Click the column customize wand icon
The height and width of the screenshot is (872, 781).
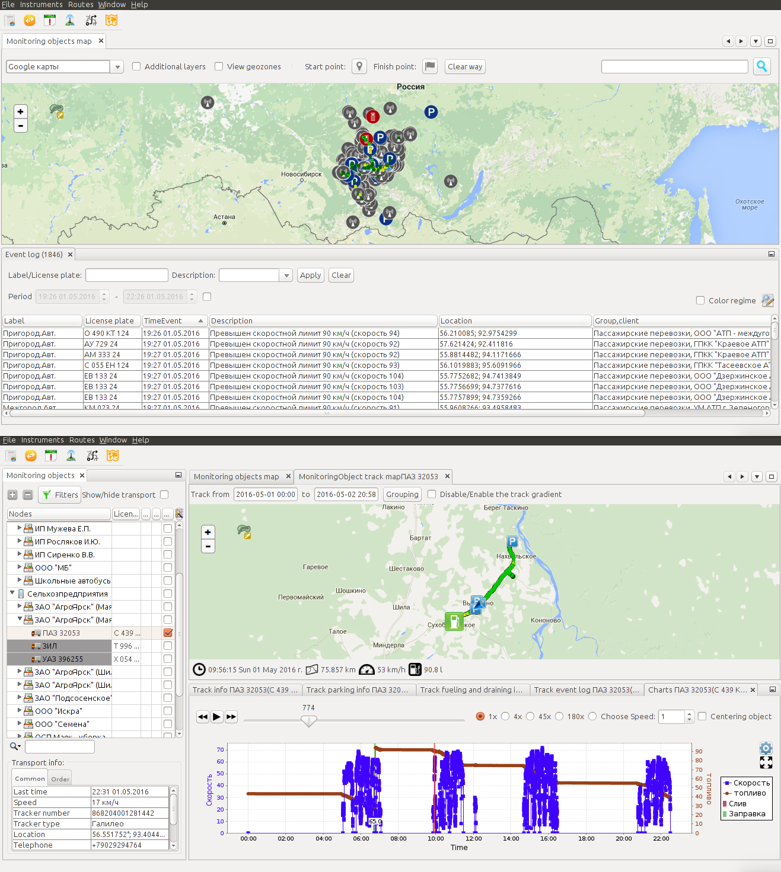(x=179, y=514)
